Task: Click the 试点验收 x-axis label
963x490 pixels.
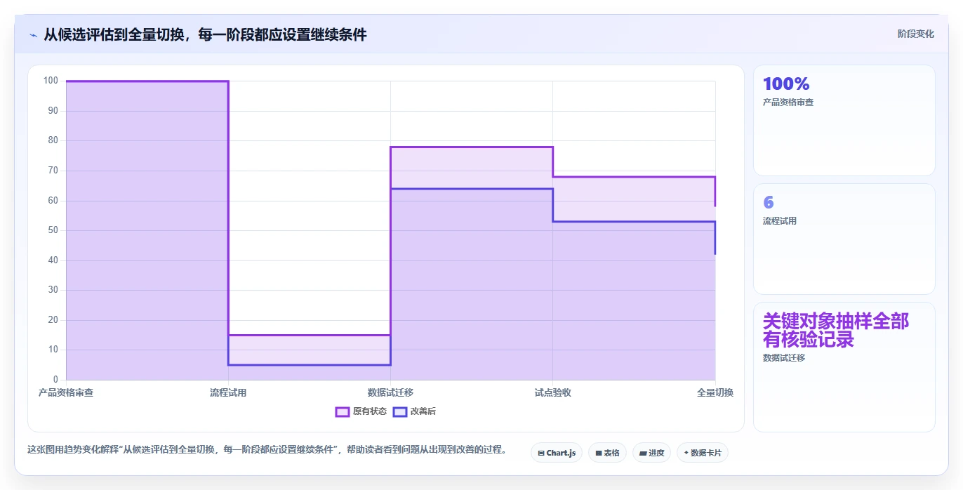Action: (x=552, y=392)
